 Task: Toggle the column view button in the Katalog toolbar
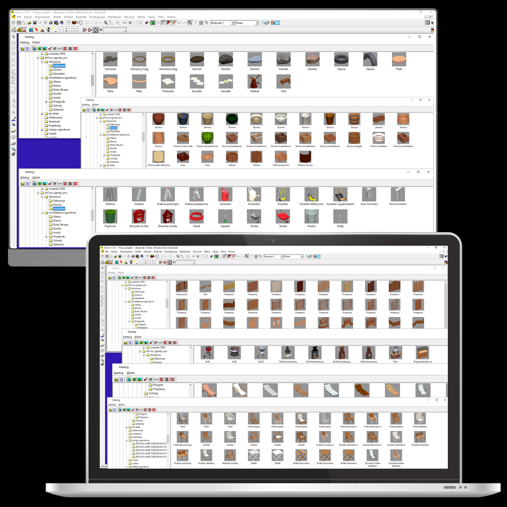point(28,48)
